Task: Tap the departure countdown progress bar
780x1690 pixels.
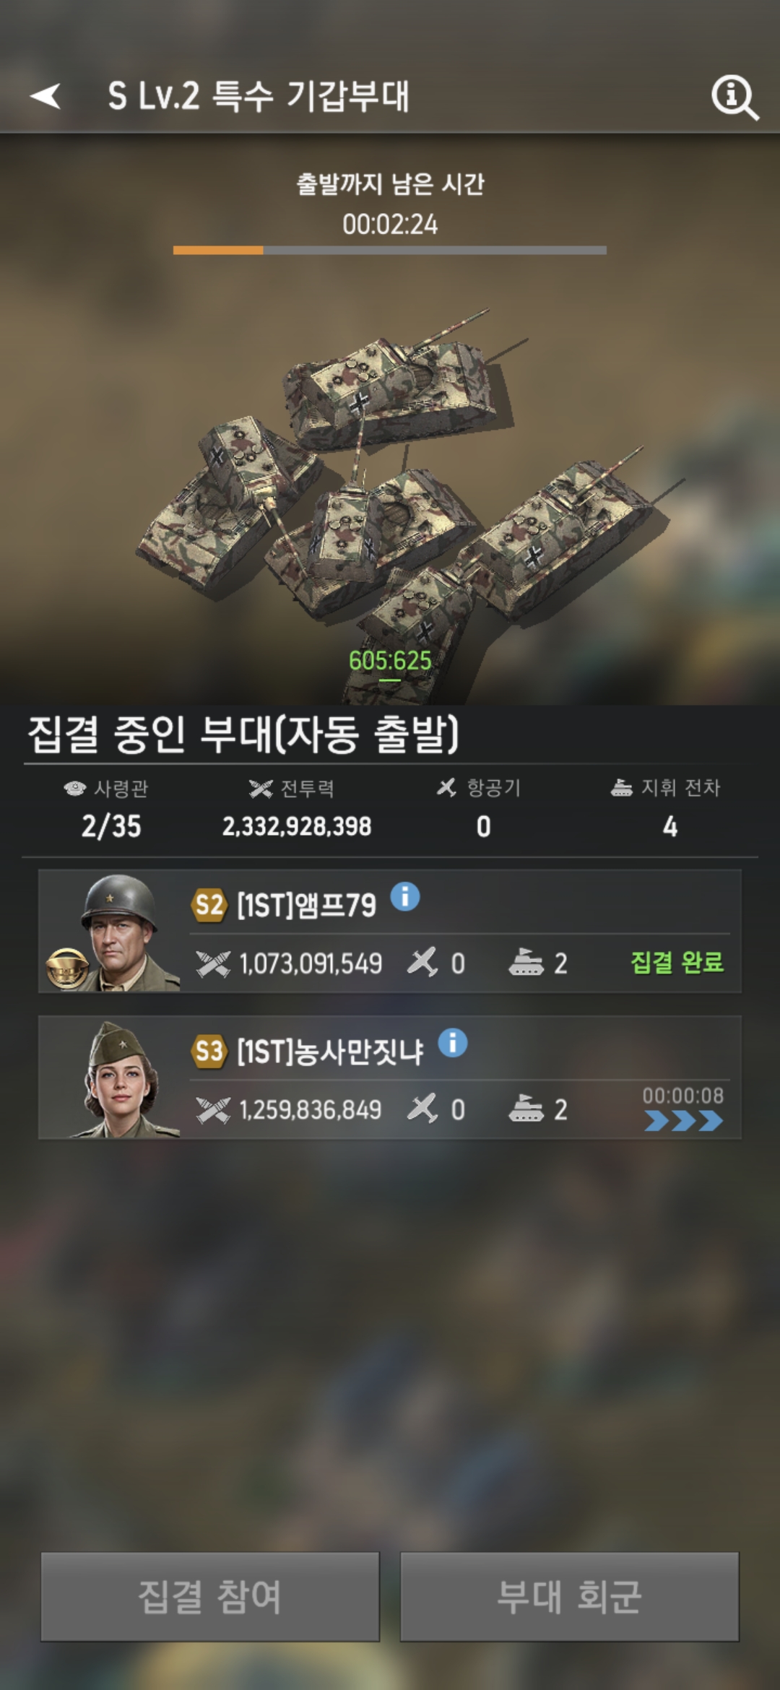Action: pyautogui.click(x=390, y=250)
